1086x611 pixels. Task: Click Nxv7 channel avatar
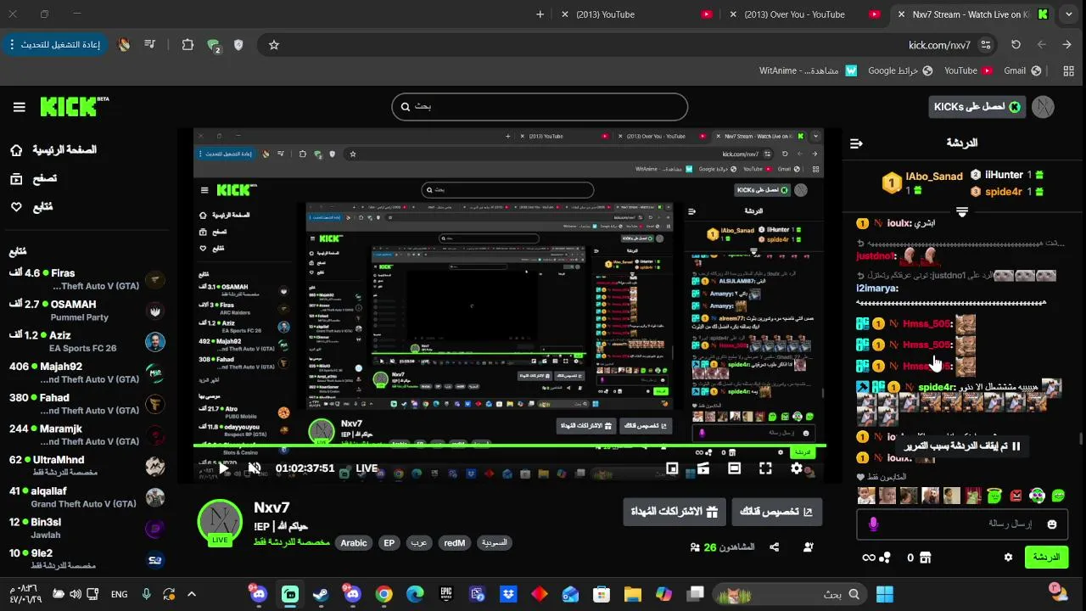[220, 522]
